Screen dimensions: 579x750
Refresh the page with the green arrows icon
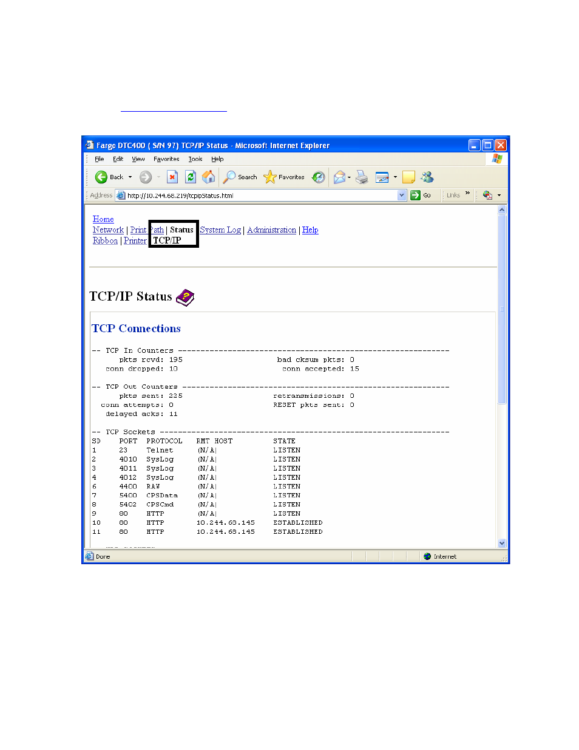[x=191, y=177]
